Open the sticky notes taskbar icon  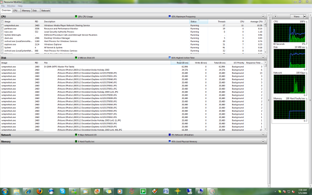click(108, 191)
